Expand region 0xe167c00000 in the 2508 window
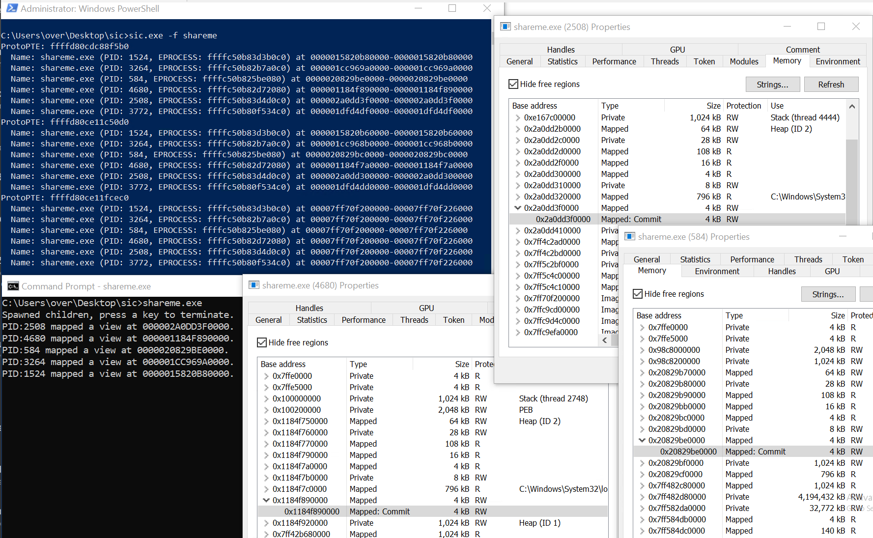873x538 pixels. point(517,117)
